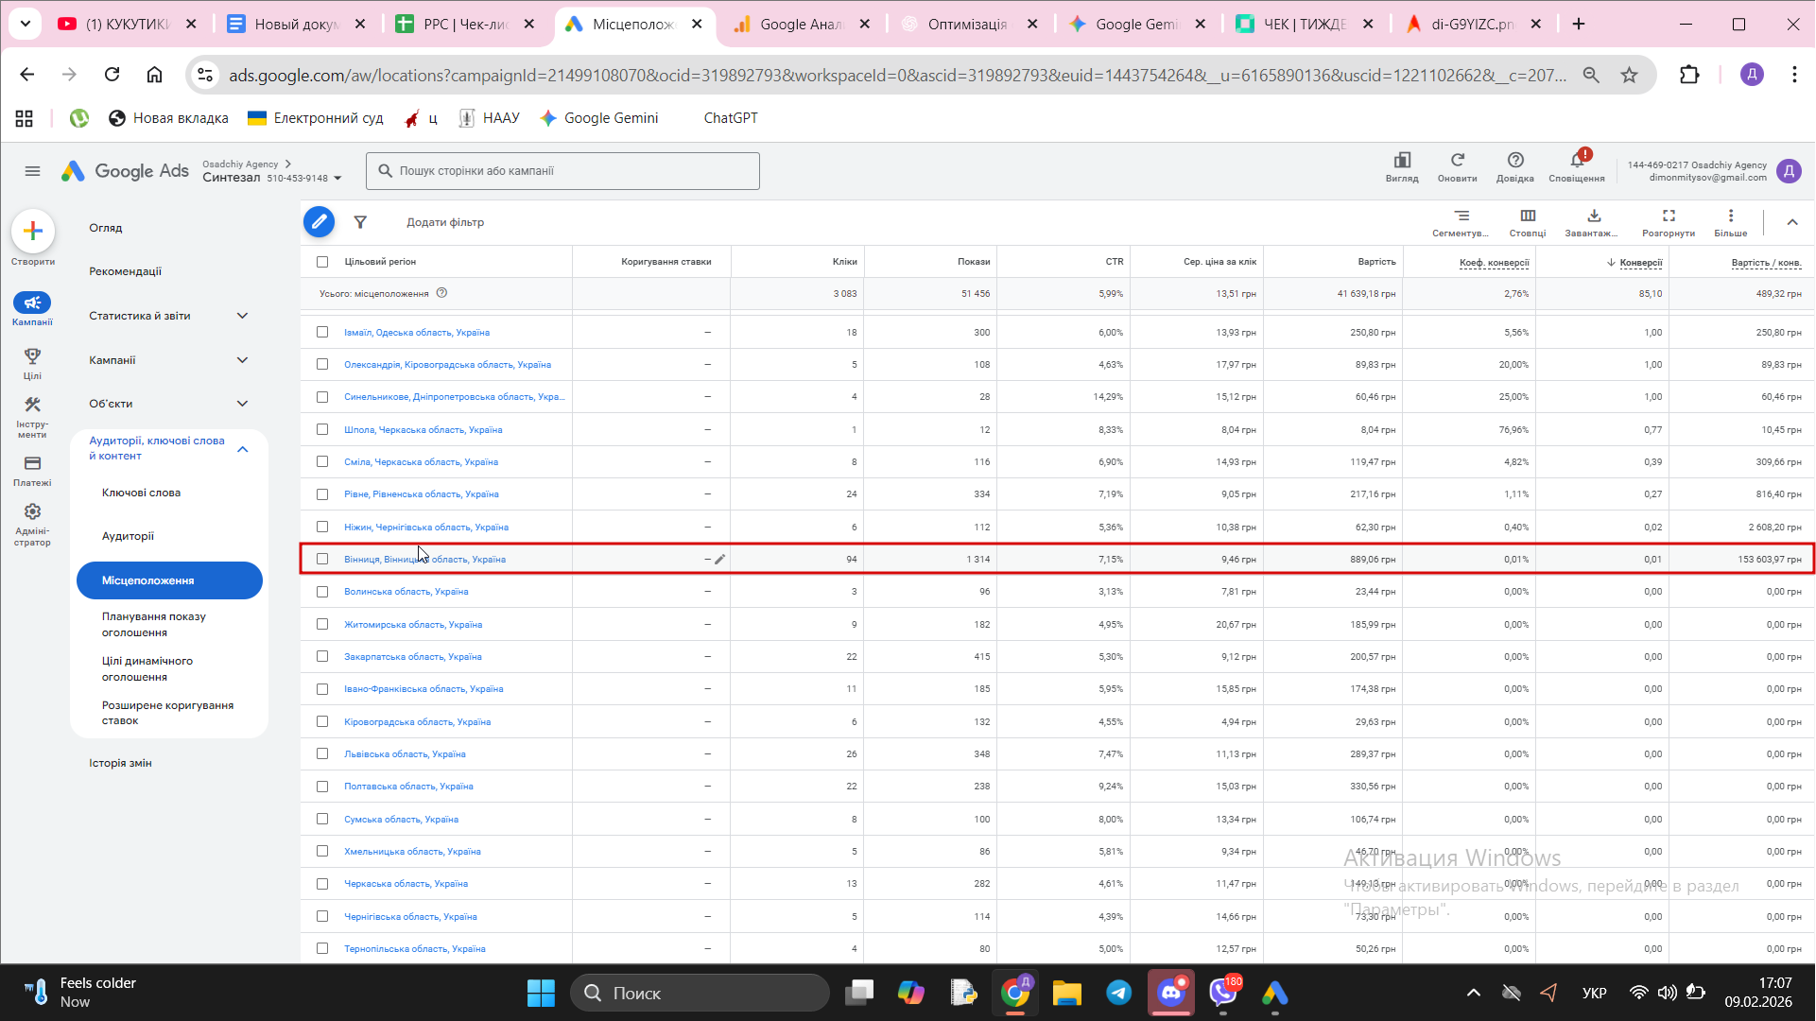Switch to the Google Gemini browser tab
The image size is (1816, 1021).
coord(1136,24)
